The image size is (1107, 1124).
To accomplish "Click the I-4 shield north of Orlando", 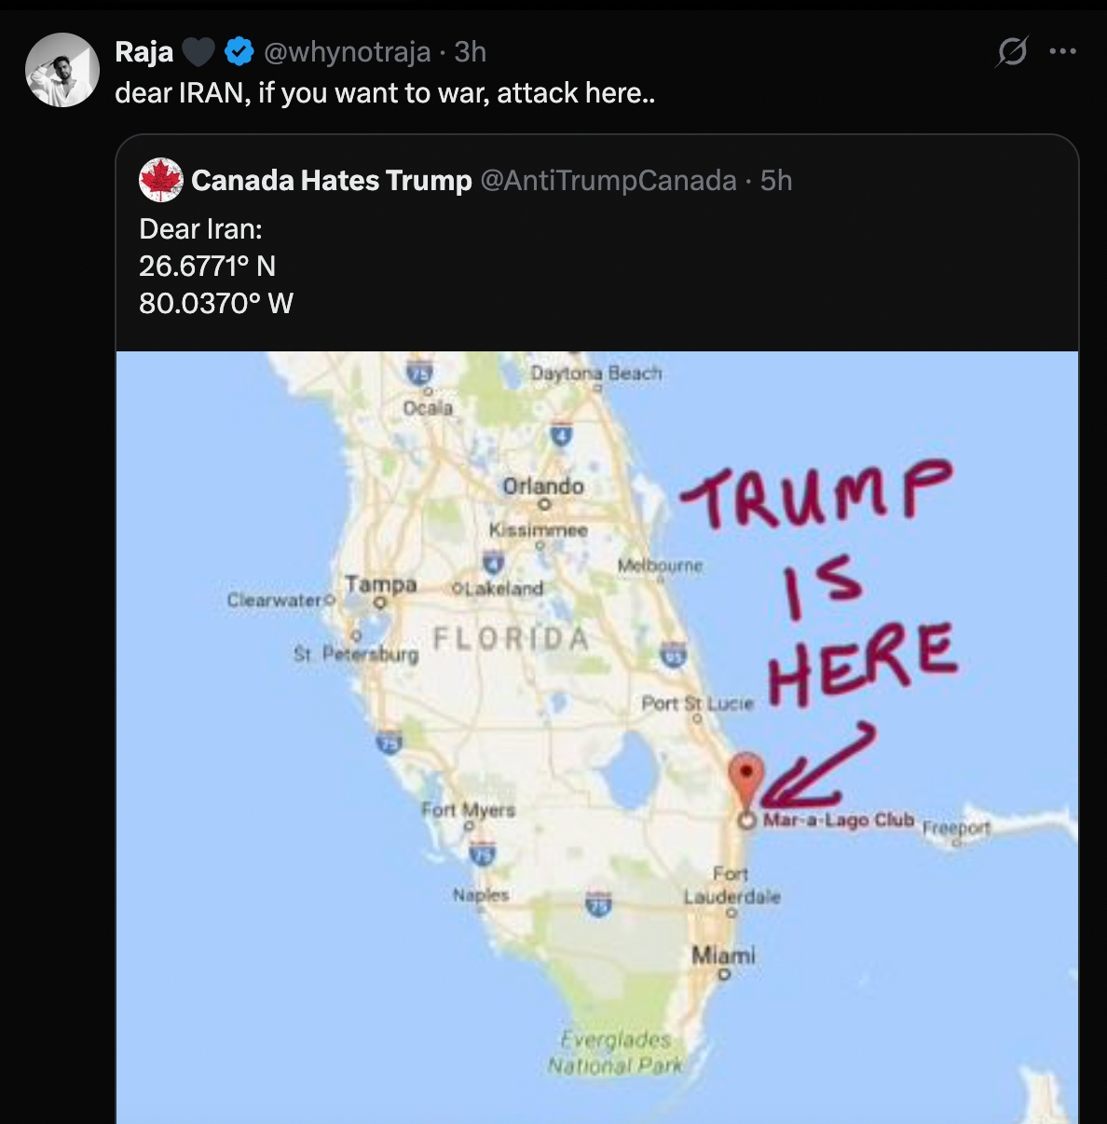I will tap(561, 433).
